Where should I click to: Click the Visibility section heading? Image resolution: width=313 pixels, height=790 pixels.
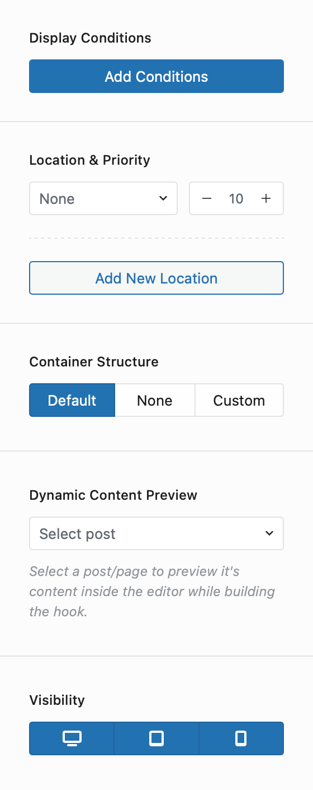coord(57,700)
